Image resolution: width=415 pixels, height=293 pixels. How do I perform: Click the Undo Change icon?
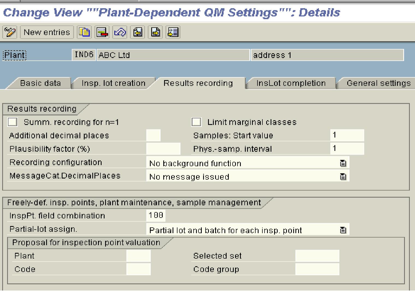[120, 32]
